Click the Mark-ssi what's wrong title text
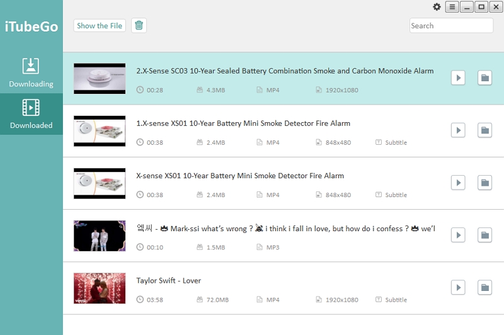This screenshot has height=335, width=504. [x=286, y=229]
